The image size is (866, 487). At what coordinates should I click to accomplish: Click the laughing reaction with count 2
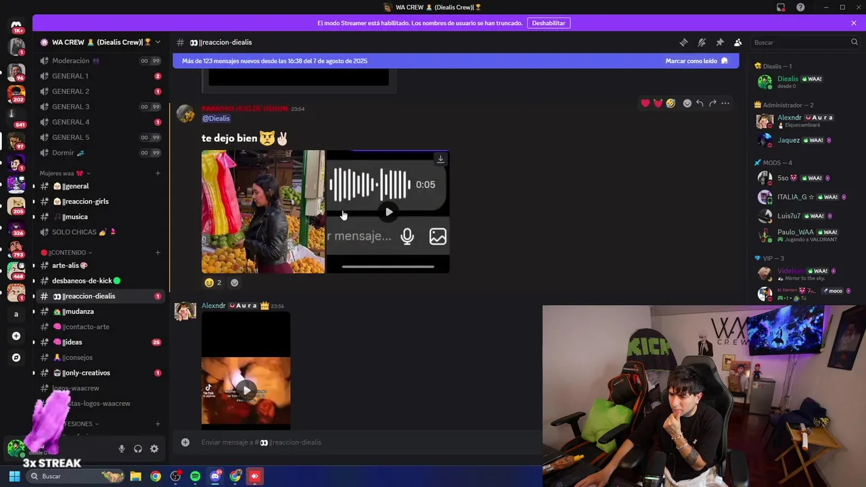tap(213, 283)
